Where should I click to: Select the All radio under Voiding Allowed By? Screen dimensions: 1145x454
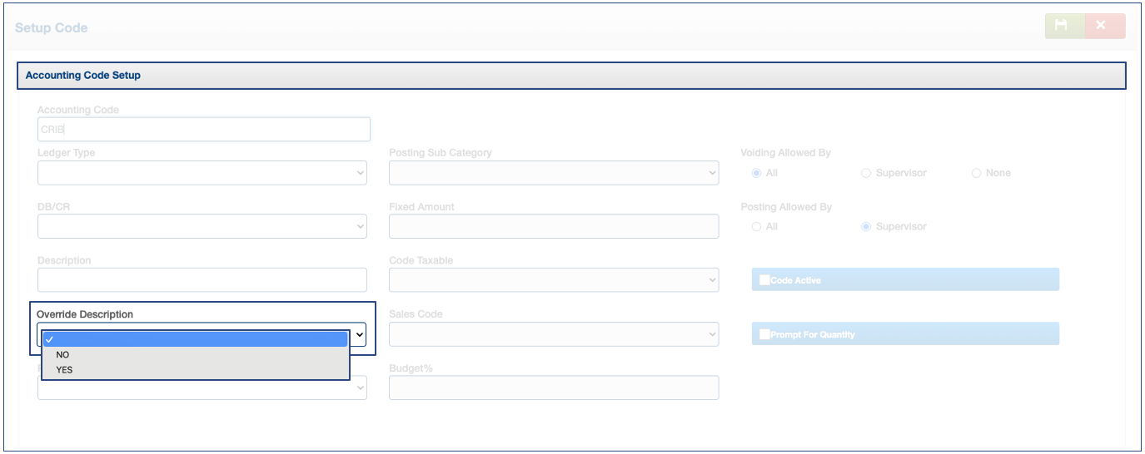pyautogui.click(x=756, y=173)
